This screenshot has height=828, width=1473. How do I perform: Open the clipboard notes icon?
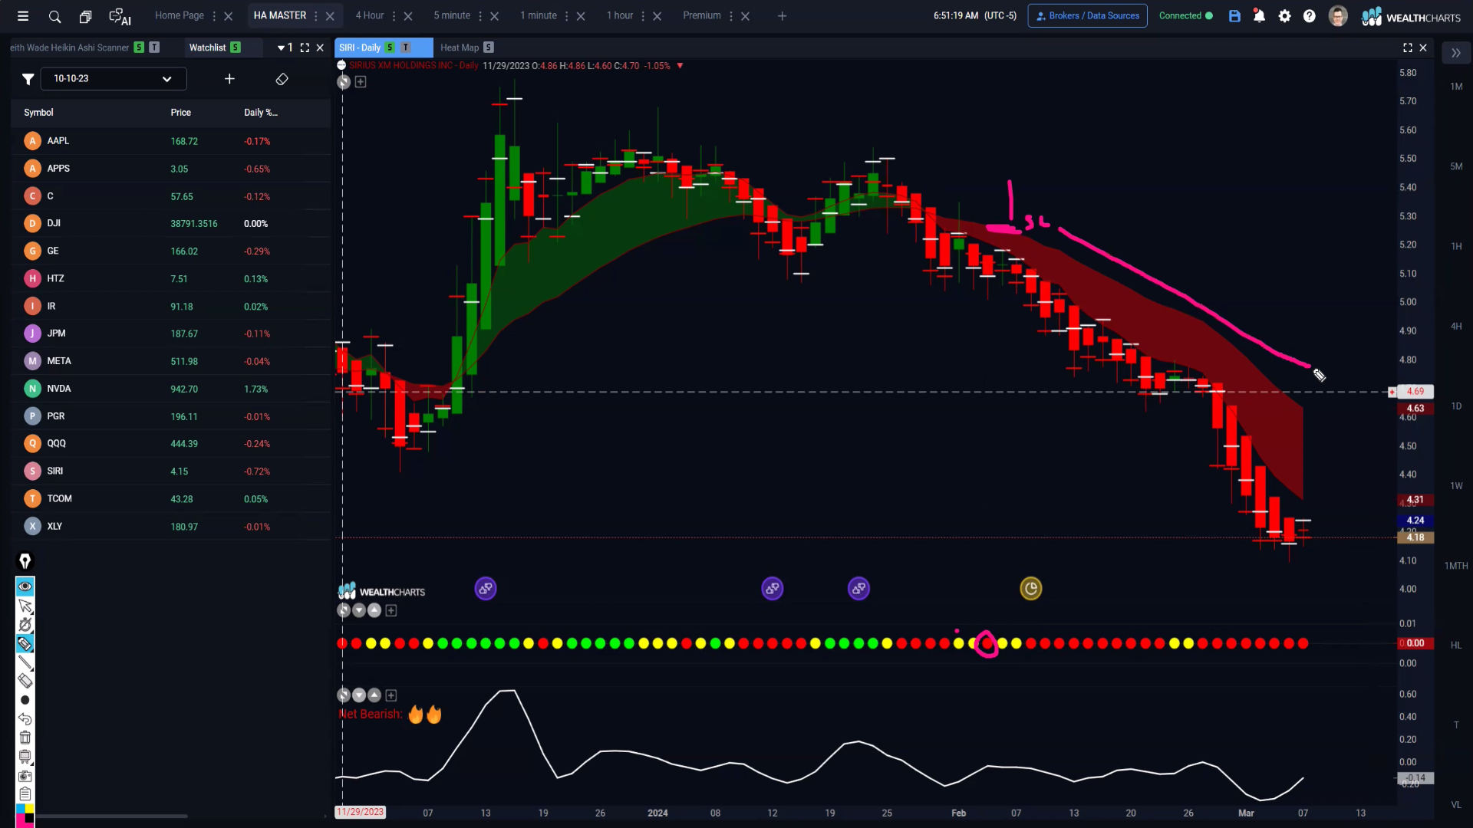(x=25, y=794)
